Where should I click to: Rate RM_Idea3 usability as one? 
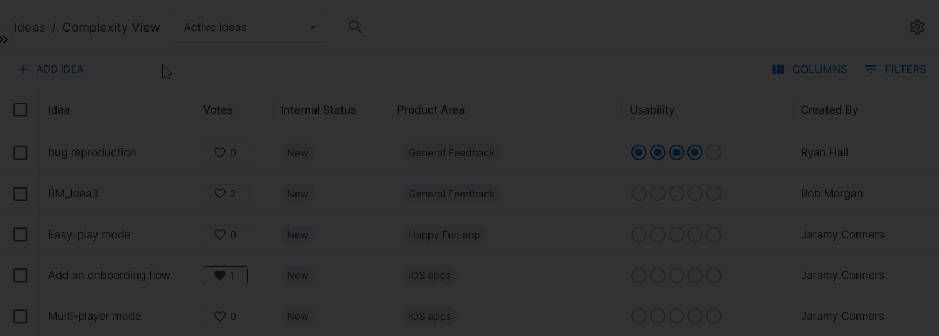pos(639,194)
